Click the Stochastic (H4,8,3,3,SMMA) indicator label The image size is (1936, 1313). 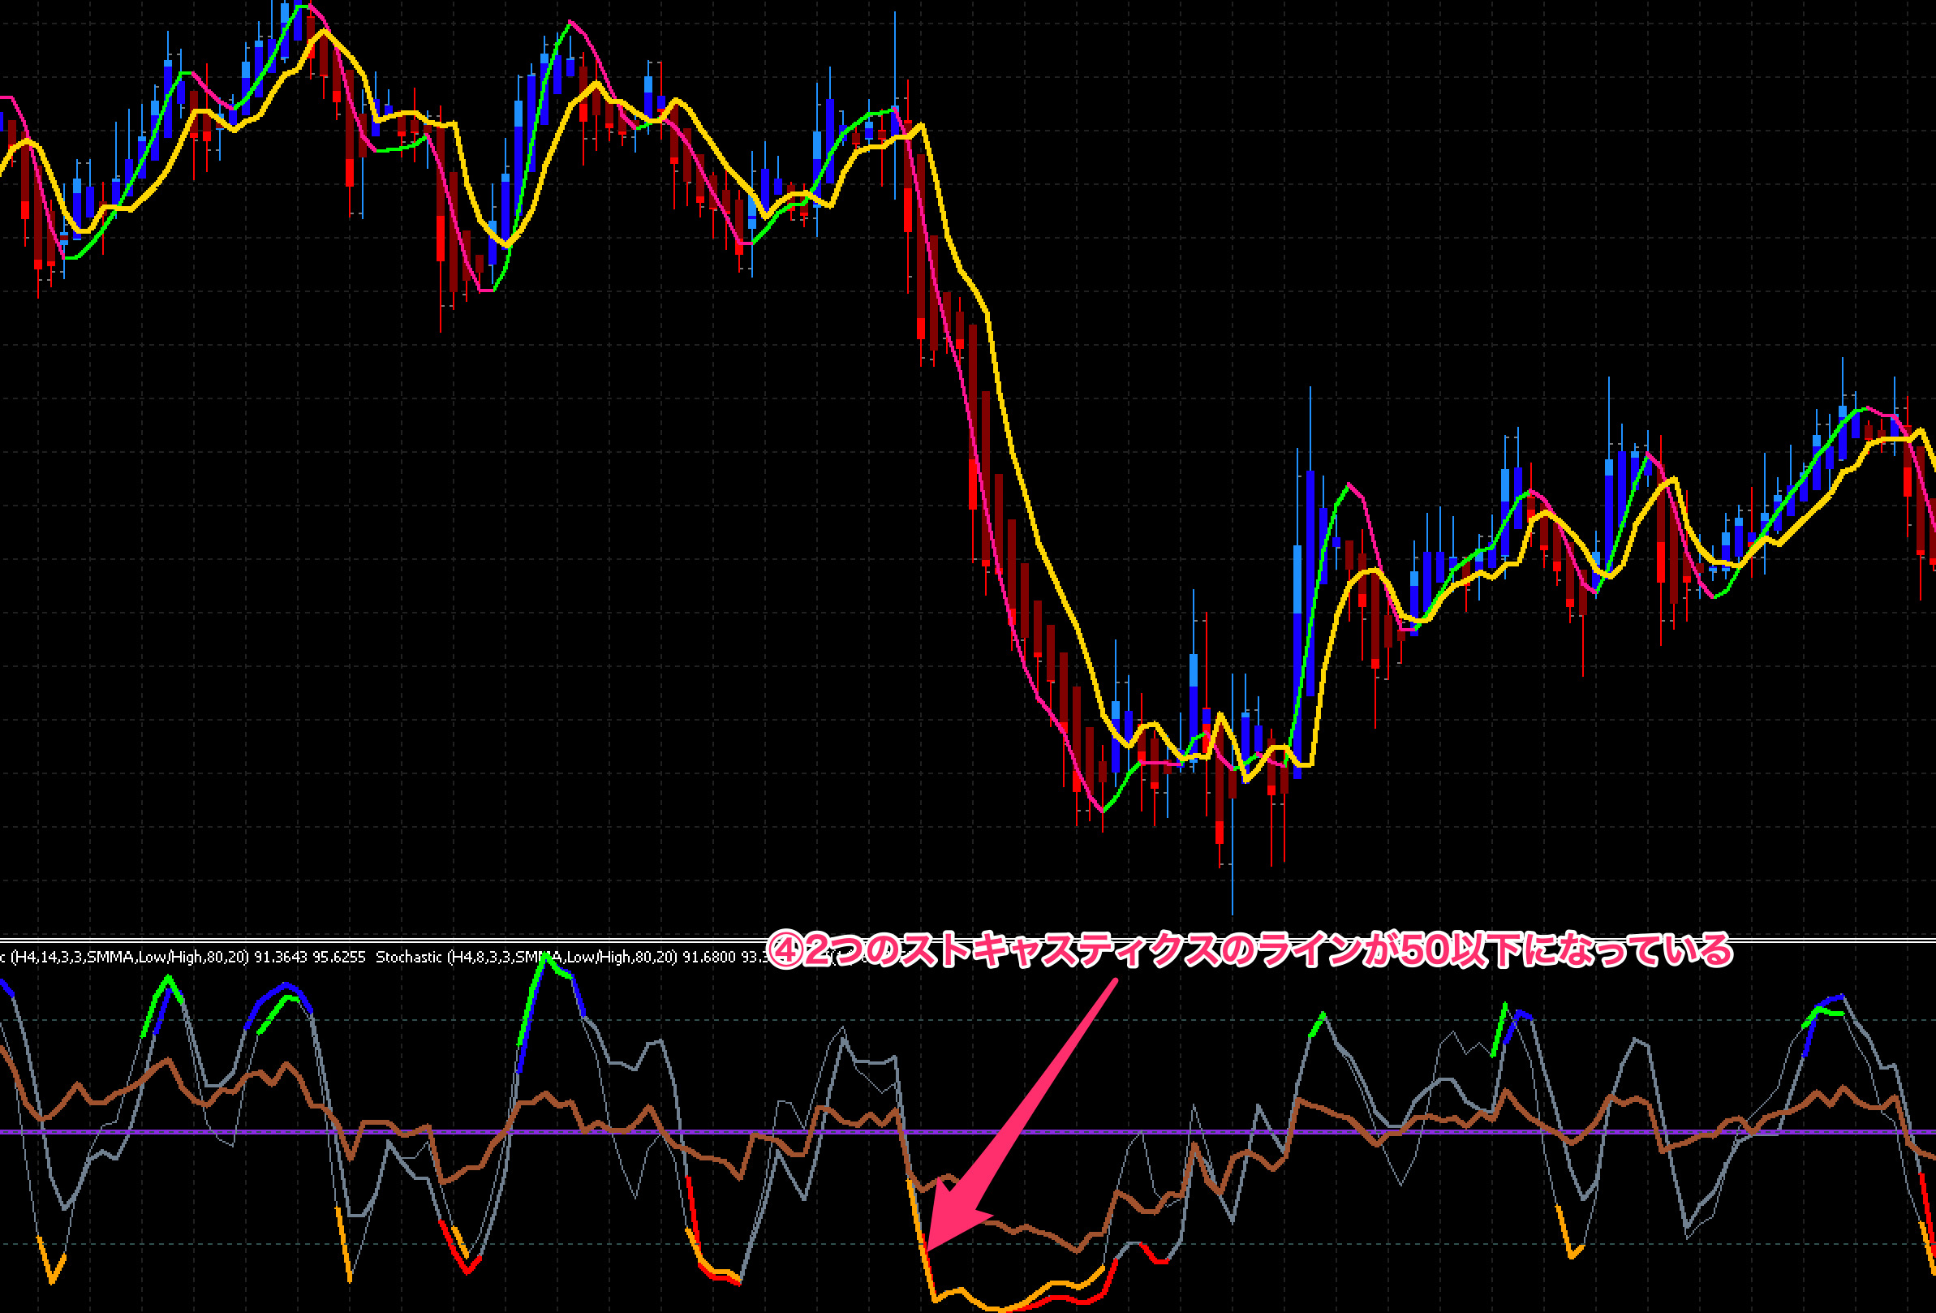point(527,958)
